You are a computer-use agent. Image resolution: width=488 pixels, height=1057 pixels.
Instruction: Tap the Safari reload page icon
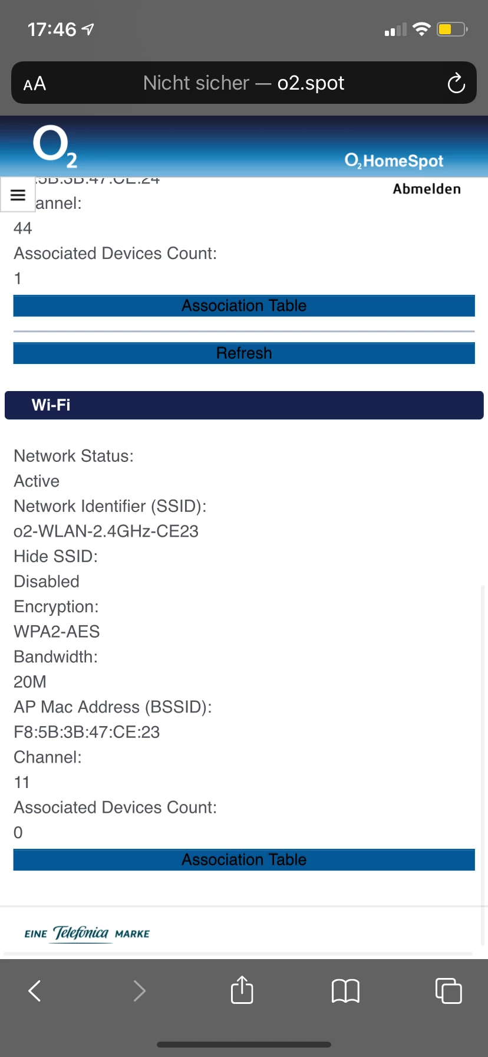pos(456,83)
